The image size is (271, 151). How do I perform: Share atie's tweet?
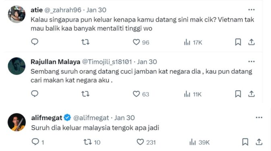pos(251,42)
